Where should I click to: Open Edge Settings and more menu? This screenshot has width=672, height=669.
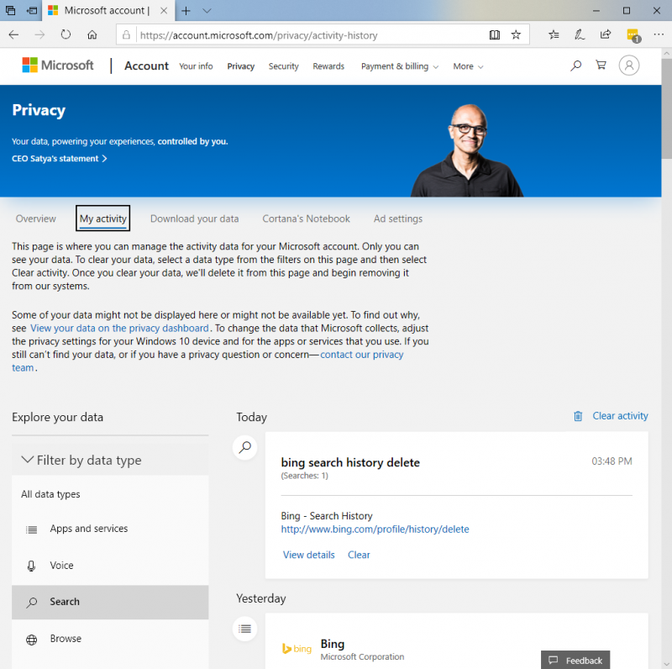pyautogui.click(x=659, y=34)
